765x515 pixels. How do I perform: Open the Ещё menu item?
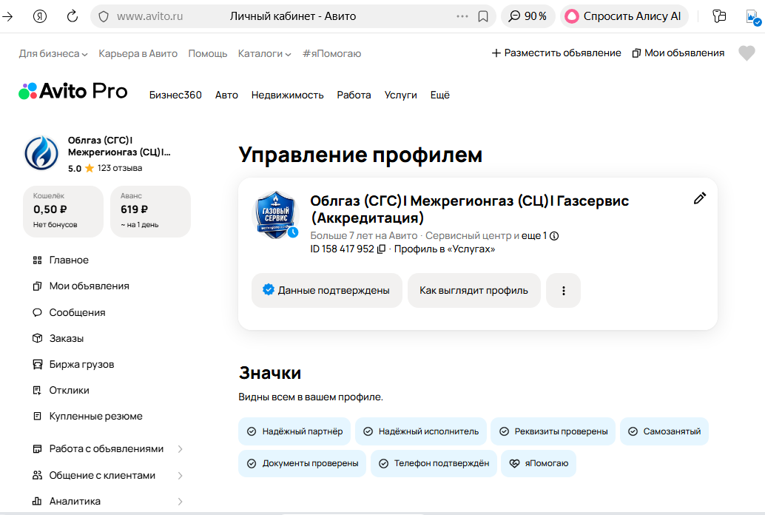[439, 95]
